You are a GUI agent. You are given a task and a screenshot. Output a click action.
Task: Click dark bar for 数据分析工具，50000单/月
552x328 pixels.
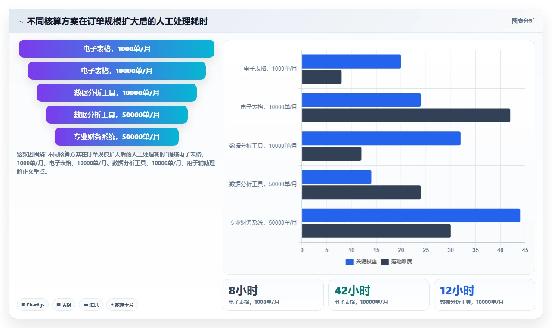[x=361, y=192]
